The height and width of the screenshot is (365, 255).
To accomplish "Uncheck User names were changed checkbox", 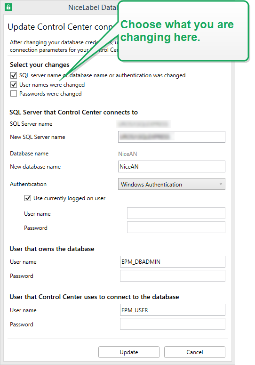I will coord(14,84).
